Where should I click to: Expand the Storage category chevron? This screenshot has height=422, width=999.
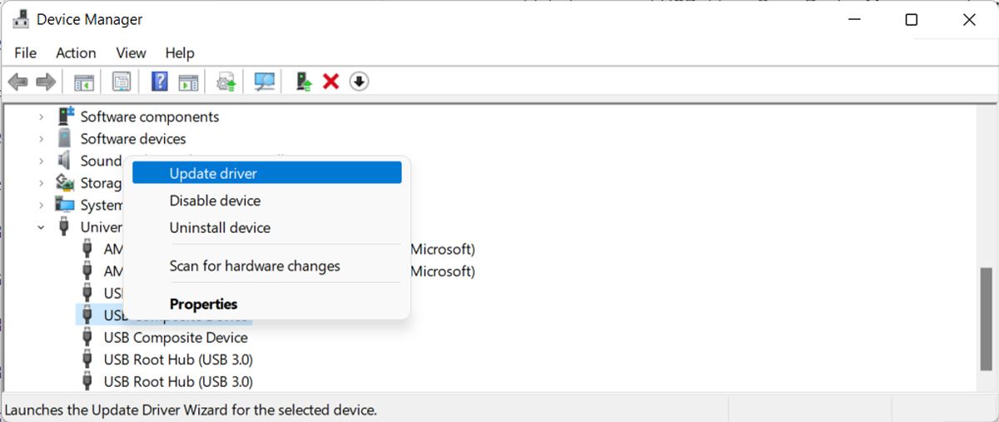41,182
